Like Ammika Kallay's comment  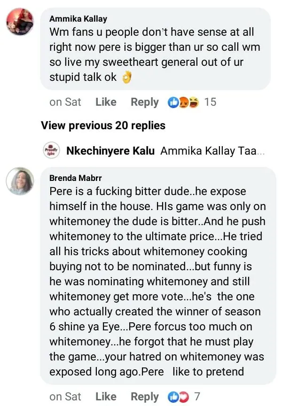(106, 102)
